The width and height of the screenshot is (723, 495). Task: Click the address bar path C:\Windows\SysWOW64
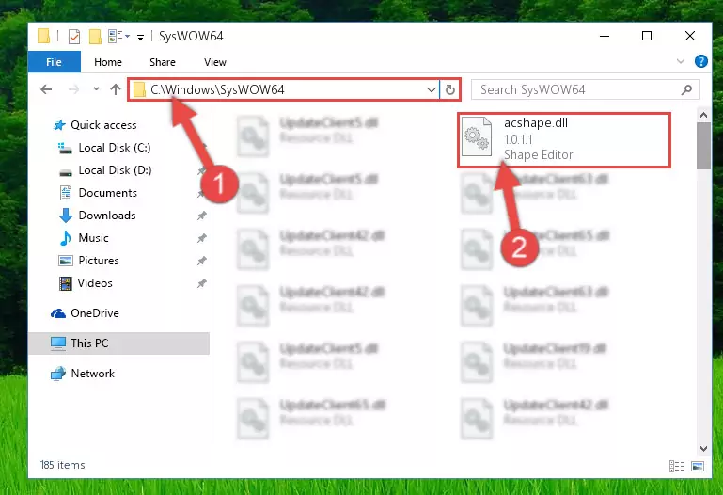tap(217, 89)
